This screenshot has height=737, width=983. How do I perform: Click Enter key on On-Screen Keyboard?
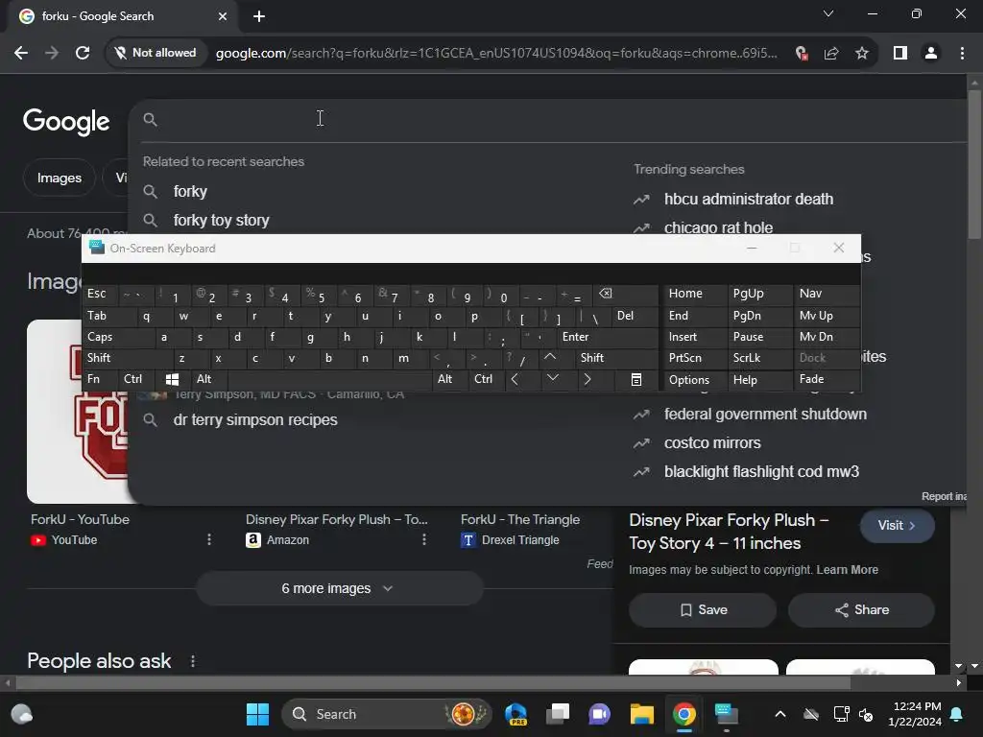tap(607, 337)
